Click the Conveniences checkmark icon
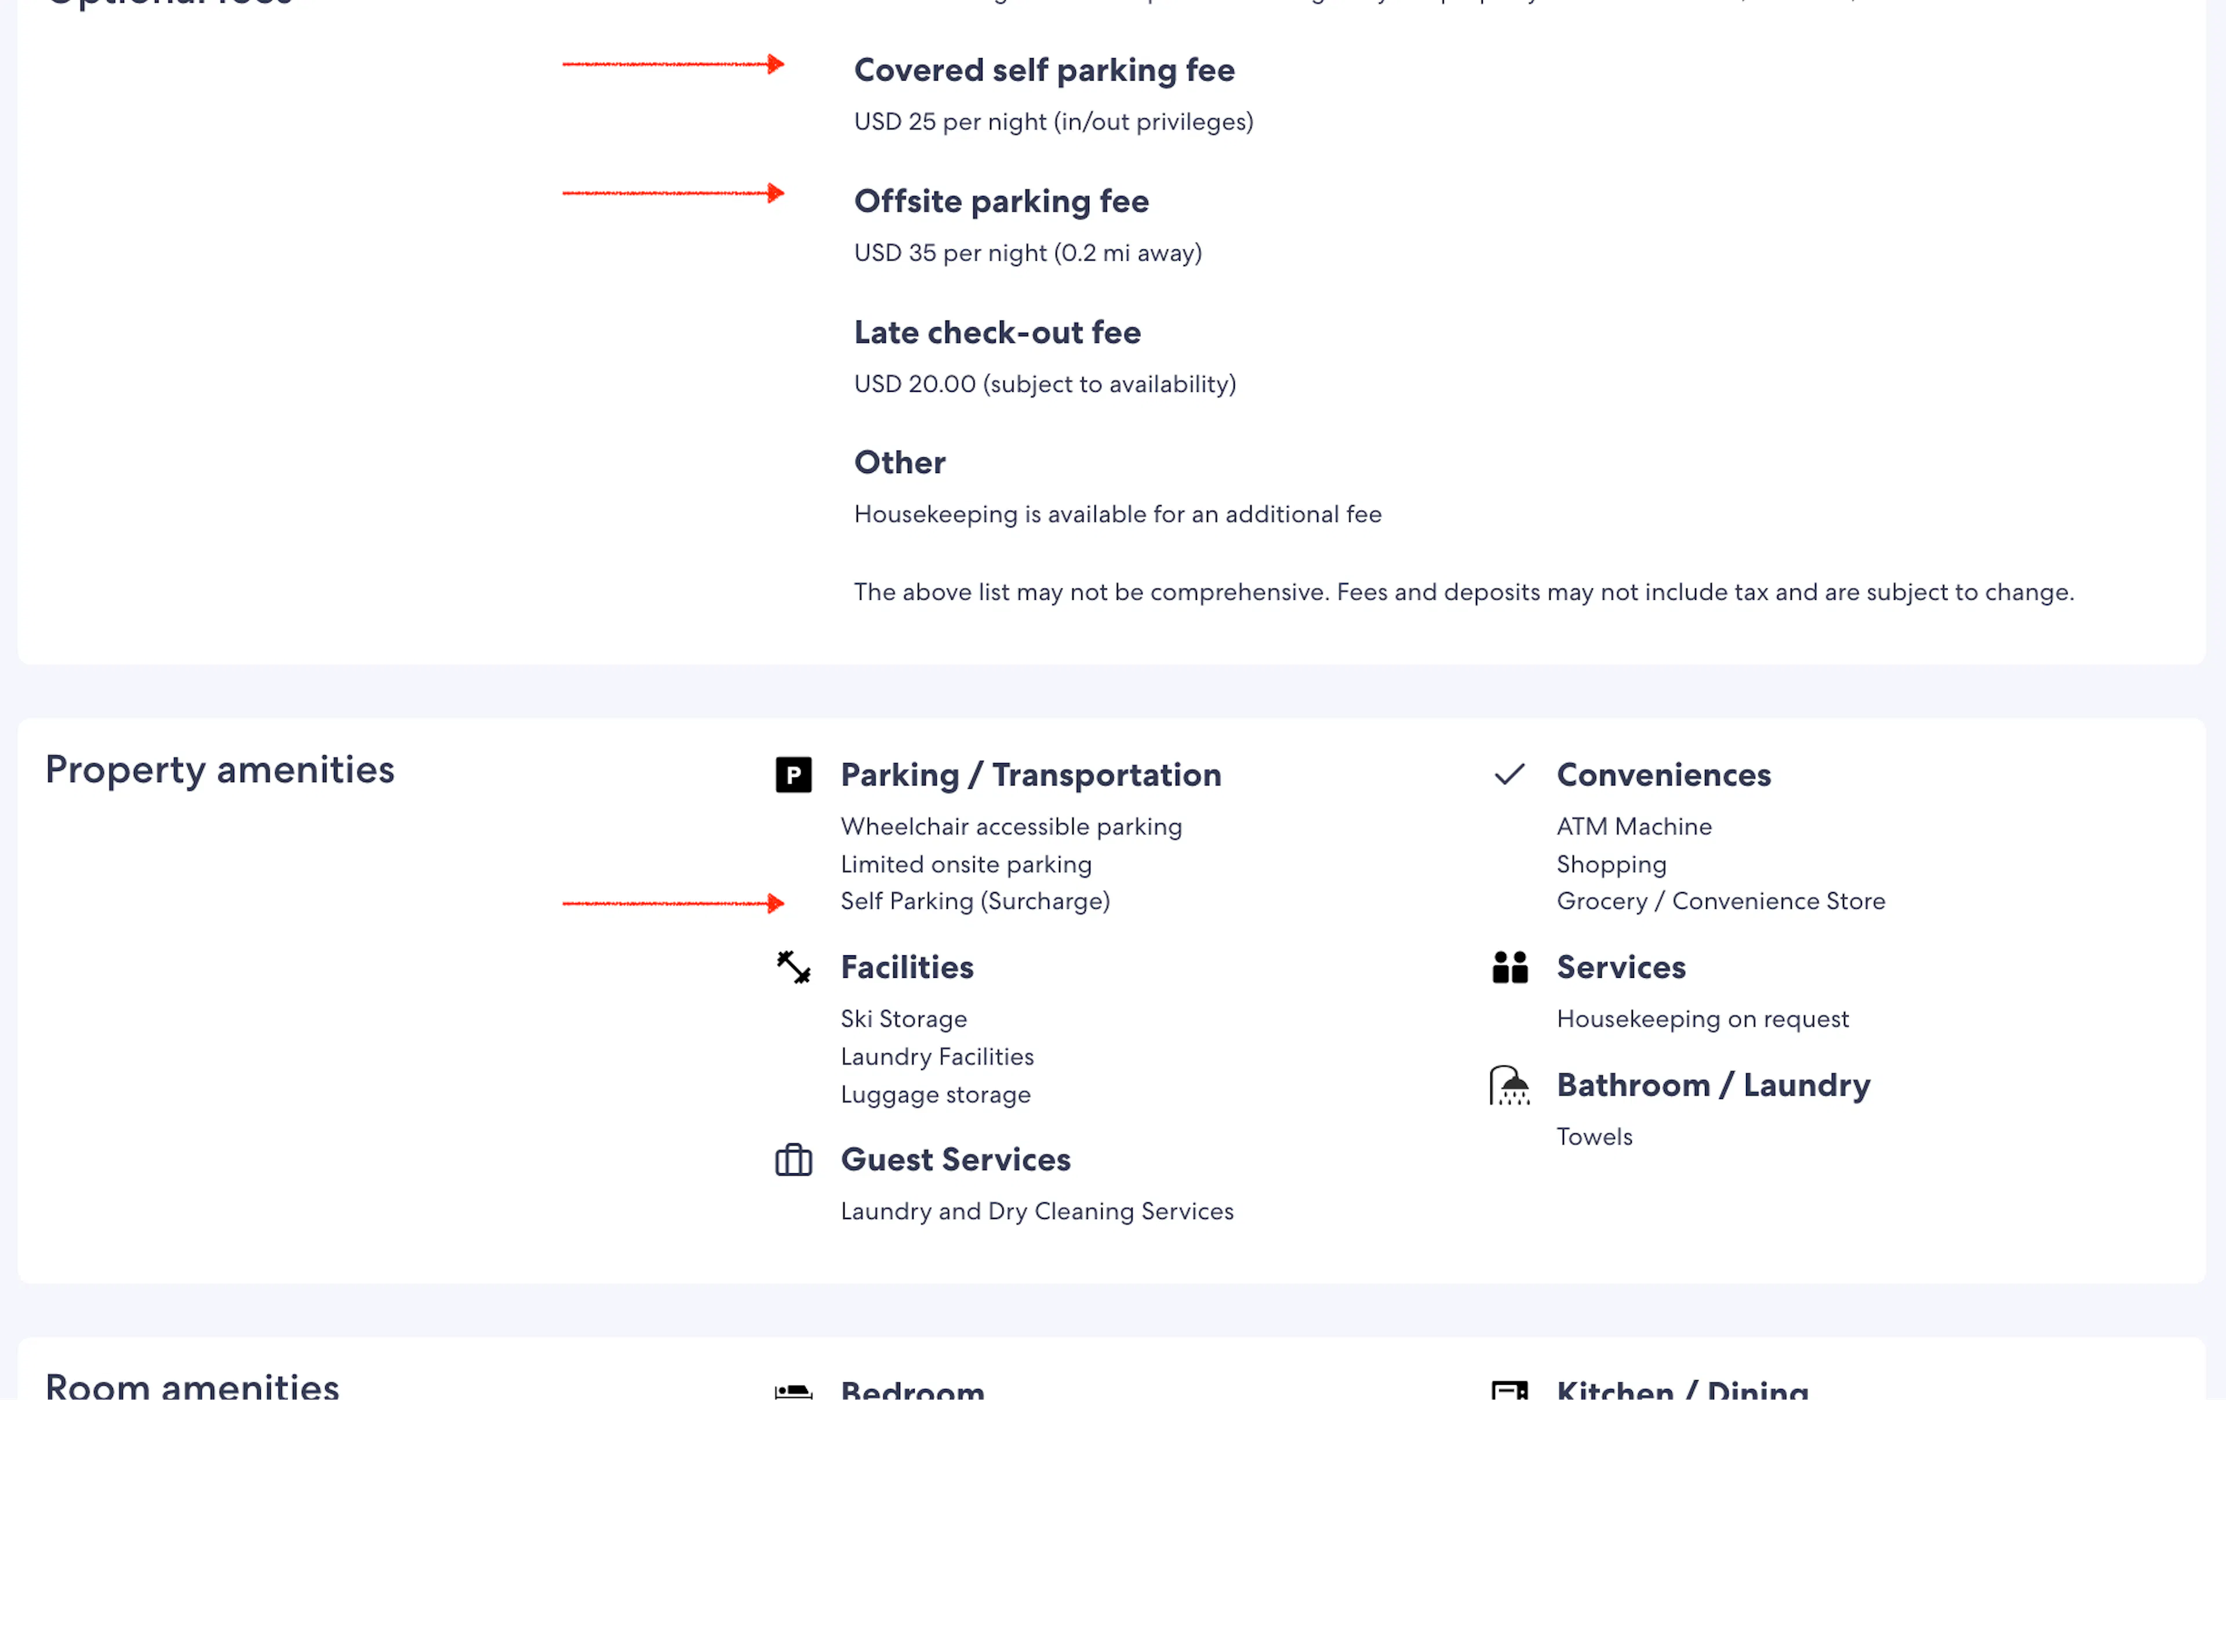 [1509, 775]
